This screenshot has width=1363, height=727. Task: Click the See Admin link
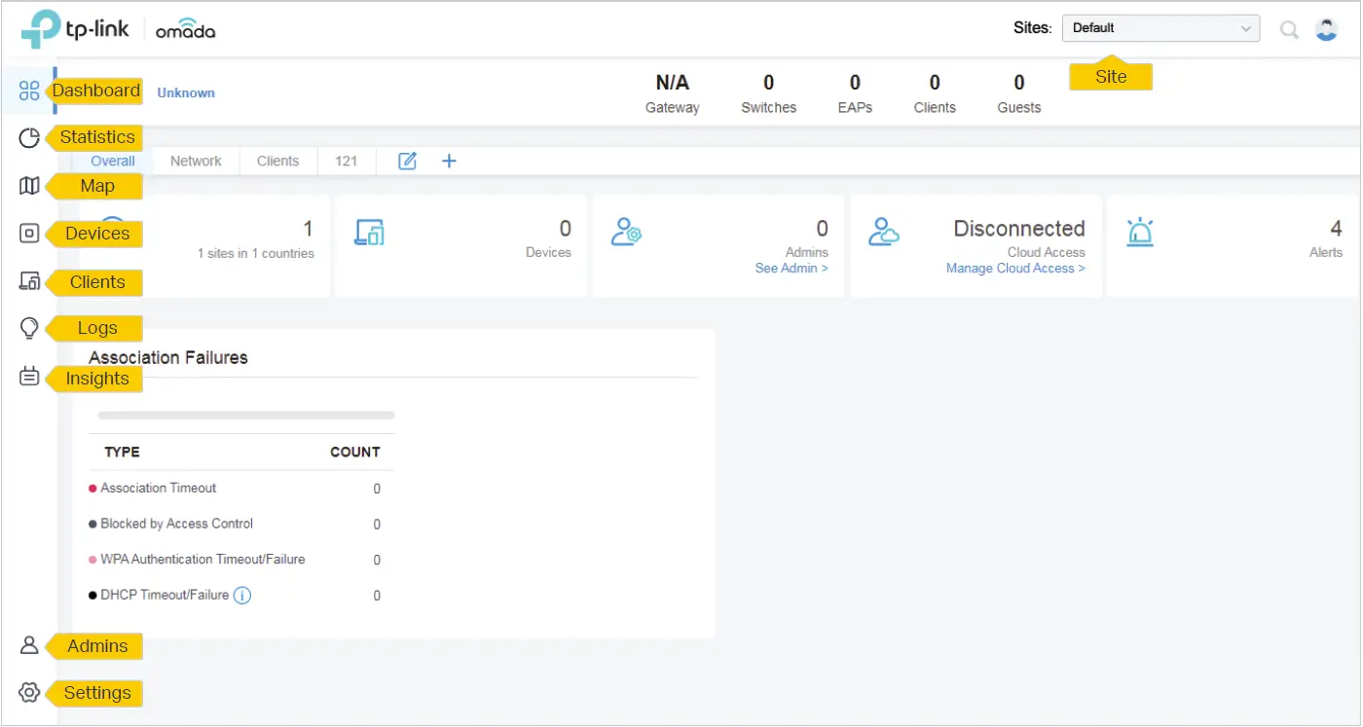point(792,268)
